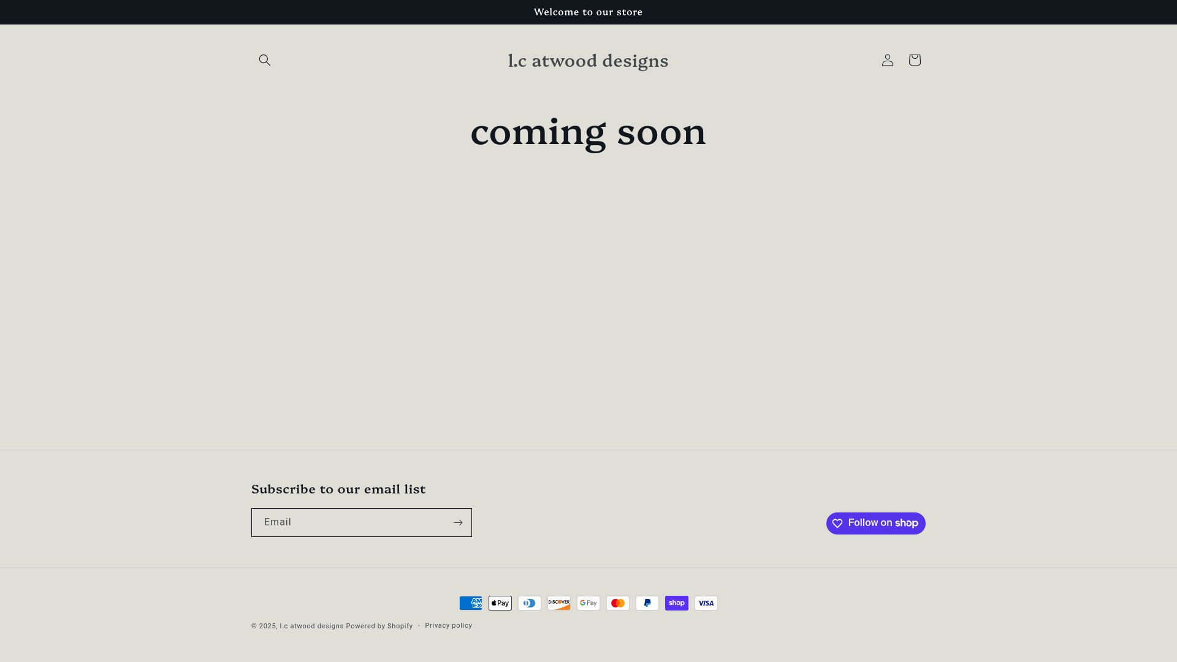This screenshot has height=662, width=1177.
Task: Click the Visa payment icon
Action: pos(706,603)
